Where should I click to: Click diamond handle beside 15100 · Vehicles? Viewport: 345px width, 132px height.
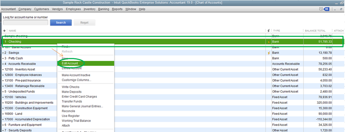[3, 97]
